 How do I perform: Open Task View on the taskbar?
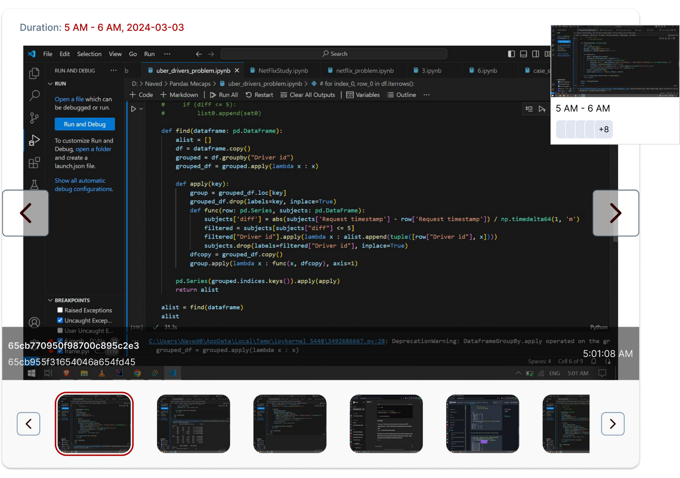(x=48, y=373)
